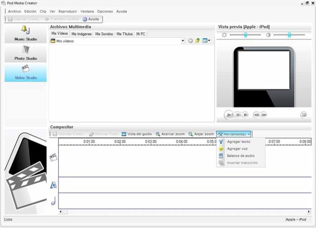Choose Agregar texto from Herramientas menu
Screen dimensions: 316x228
coord(241,142)
